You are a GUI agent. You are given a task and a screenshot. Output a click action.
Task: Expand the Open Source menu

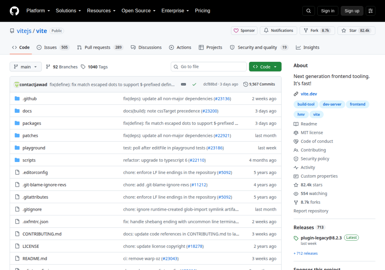tap(138, 11)
